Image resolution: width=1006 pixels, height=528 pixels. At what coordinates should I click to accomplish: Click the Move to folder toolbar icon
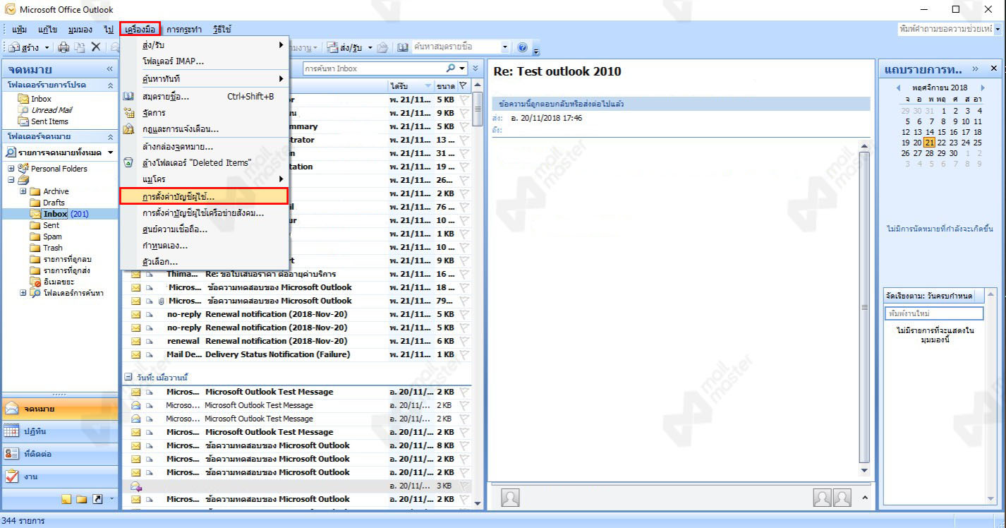80,47
